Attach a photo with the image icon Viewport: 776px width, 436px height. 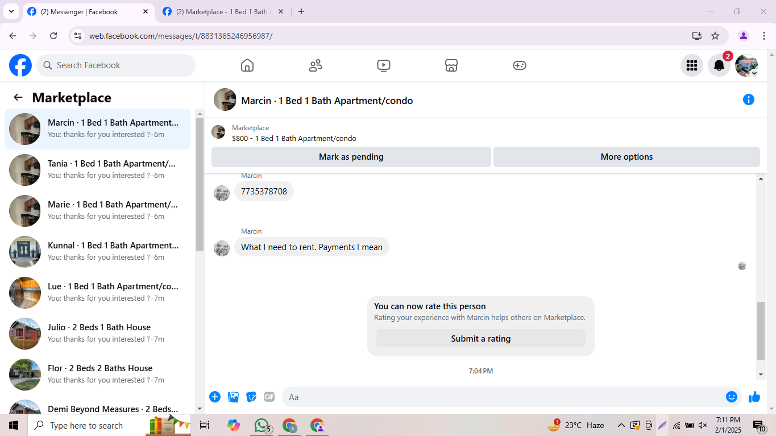pyautogui.click(x=233, y=397)
